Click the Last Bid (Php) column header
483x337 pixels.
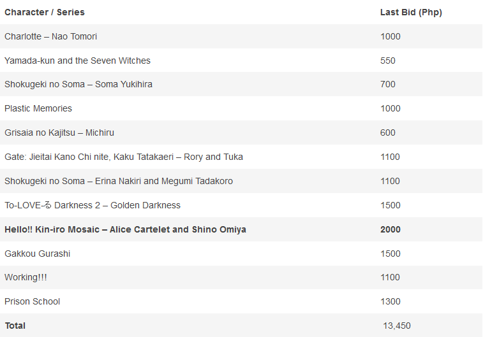point(411,12)
